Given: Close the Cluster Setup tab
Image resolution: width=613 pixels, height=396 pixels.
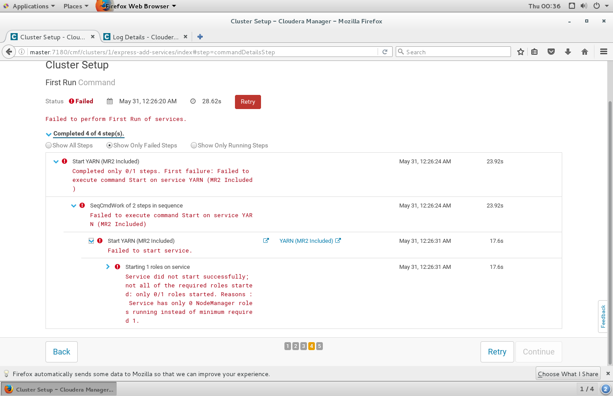Looking at the screenshot, I should [93, 37].
